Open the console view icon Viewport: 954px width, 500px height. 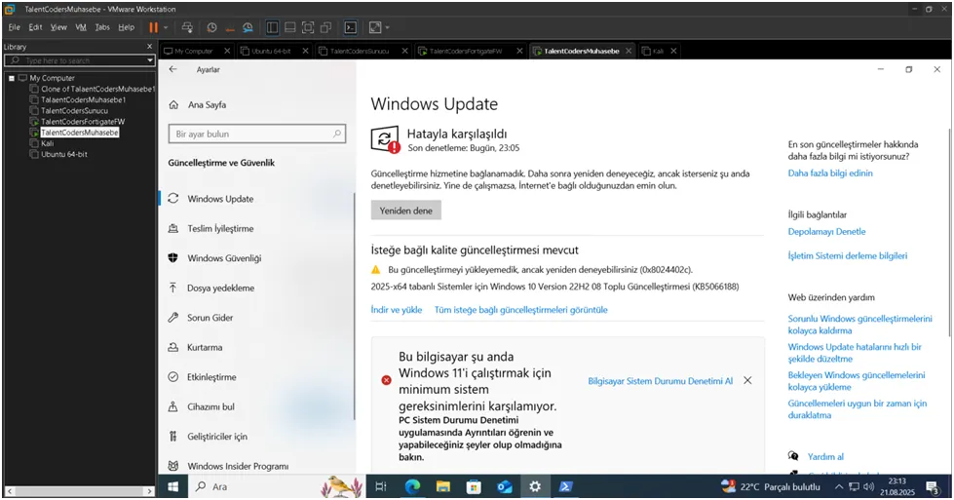[351, 27]
